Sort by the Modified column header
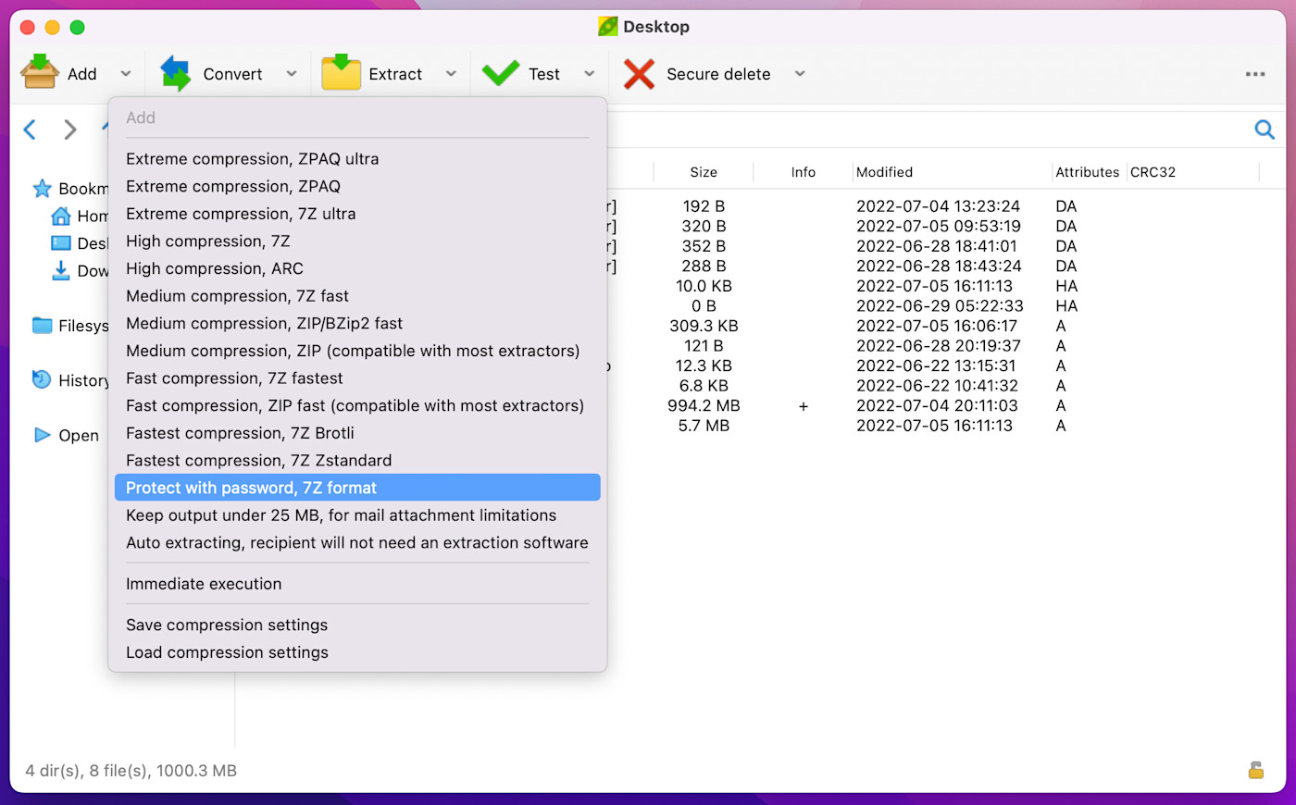 884,172
